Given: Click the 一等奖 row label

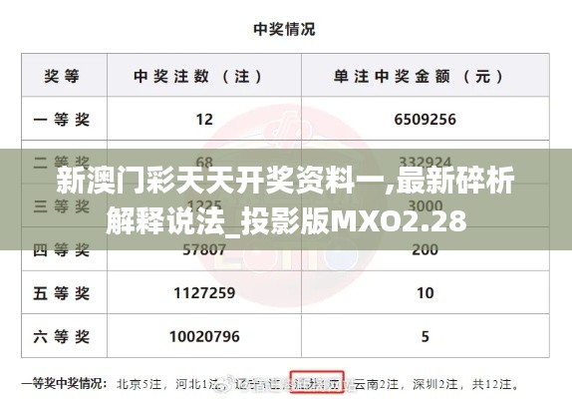Looking at the screenshot, I should [62, 120].
